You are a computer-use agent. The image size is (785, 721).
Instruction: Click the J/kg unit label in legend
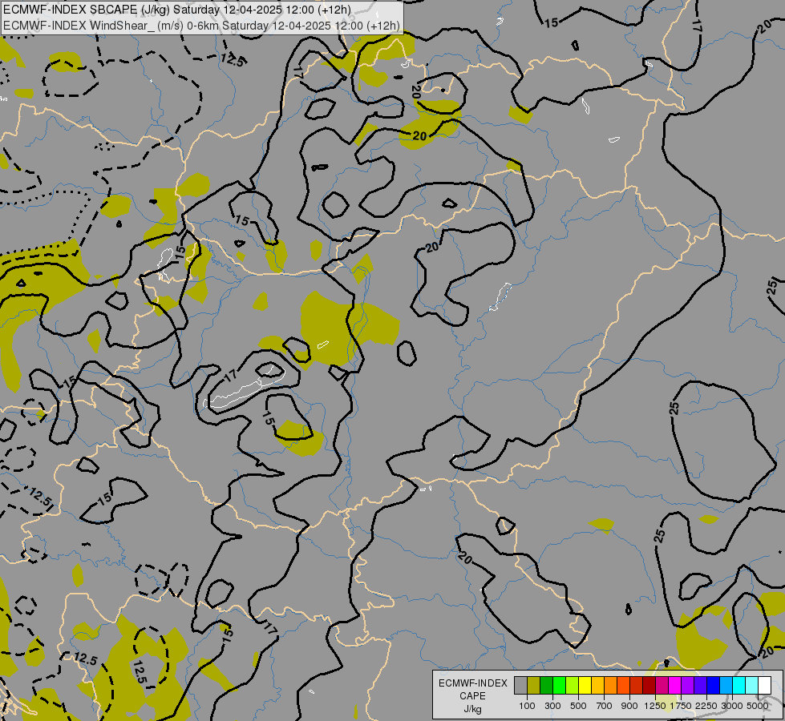[472, 709]
